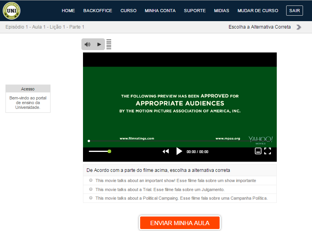Click the question text 'De Acordo com a parte'
The width and height of the screenshot is (312, 231).
click(158, 170)
